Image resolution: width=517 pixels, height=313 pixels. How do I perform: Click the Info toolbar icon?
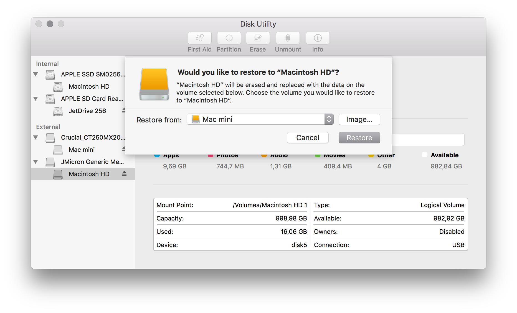point(318,38)
